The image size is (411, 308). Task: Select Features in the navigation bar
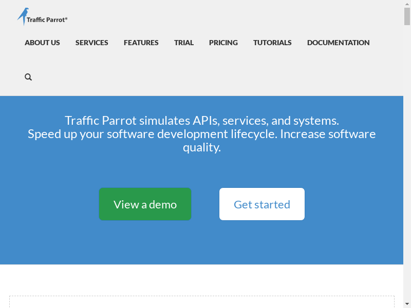click(x=141, y=43)
